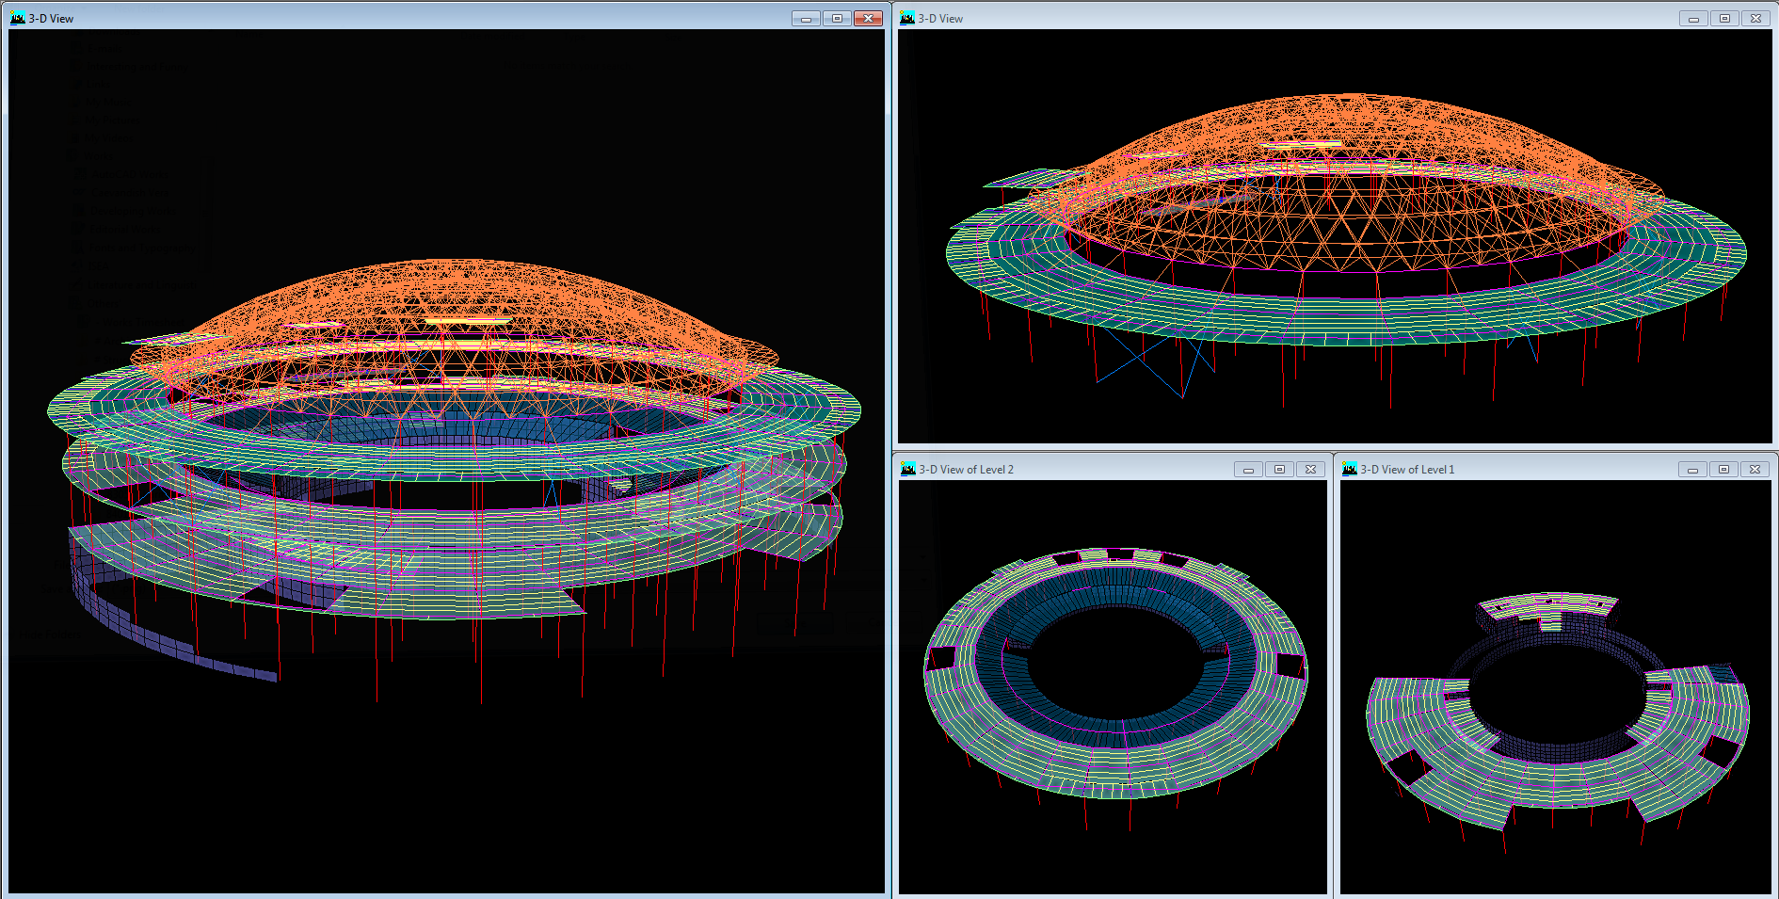Maximize the inactive 3-D View window

(1724, 19)
